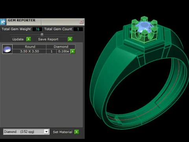Click the gem quantity cell showing 1
189x142 pixels.
click(x=52, y=51)
